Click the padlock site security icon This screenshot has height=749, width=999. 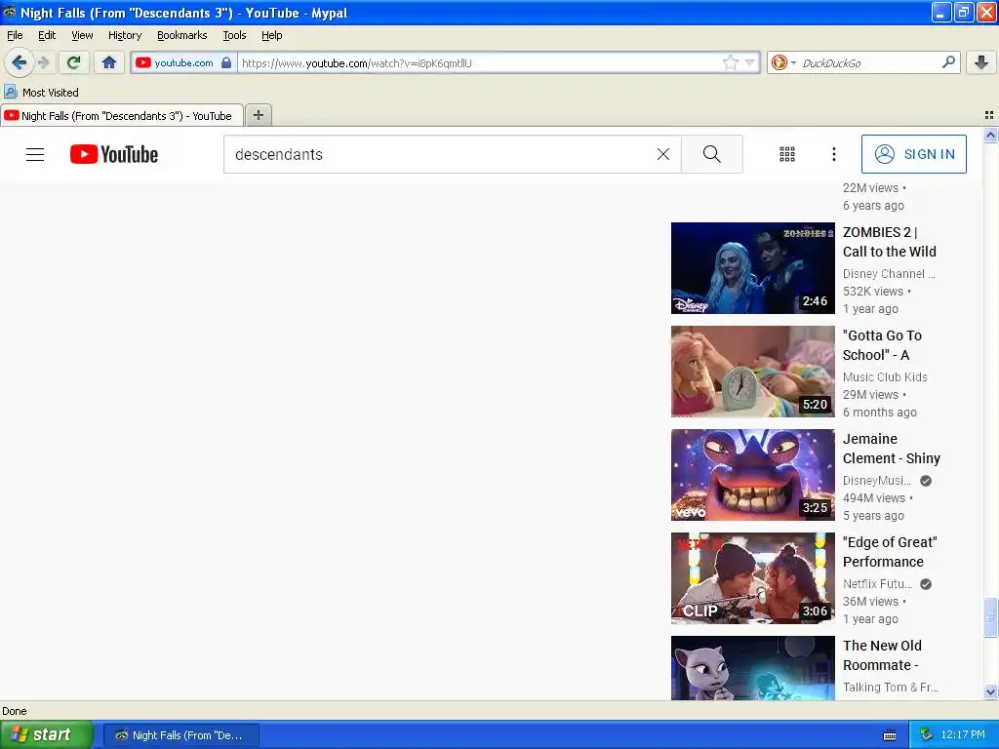point(226,62)
